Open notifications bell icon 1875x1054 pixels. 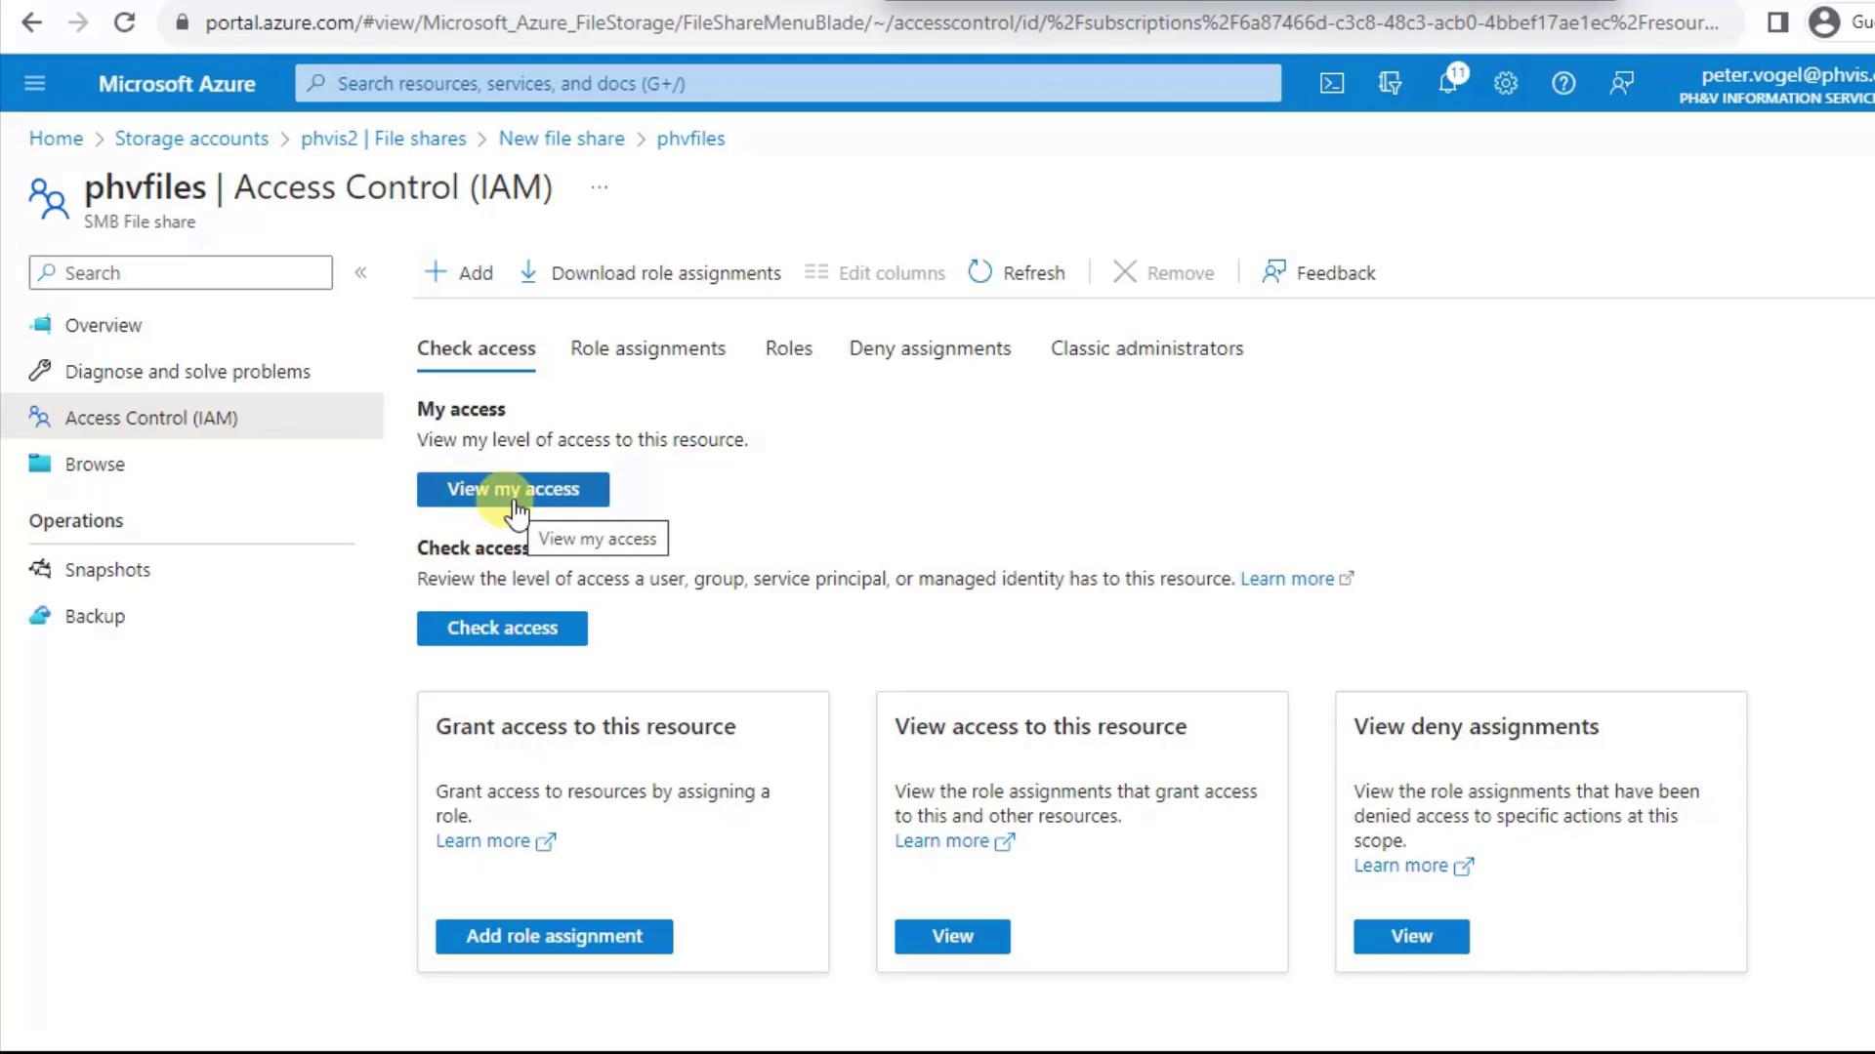pyautogui.click(x=1448, y=84)
